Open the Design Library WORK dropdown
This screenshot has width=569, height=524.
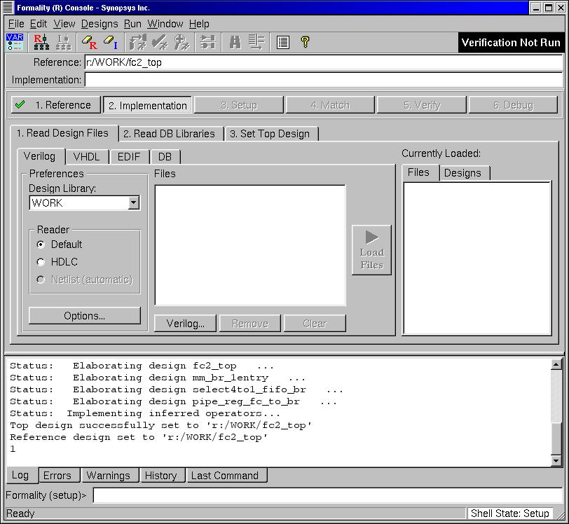coord(134,203)
